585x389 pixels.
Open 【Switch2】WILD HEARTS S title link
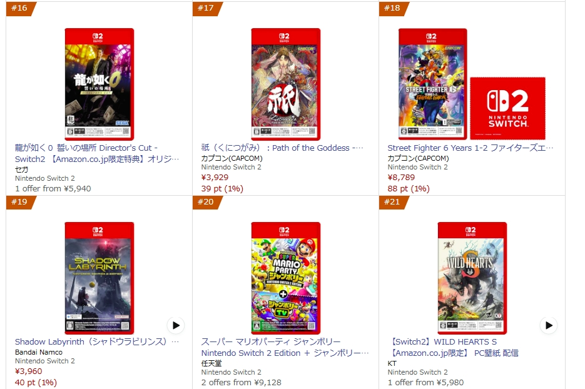tap(453, 347)
